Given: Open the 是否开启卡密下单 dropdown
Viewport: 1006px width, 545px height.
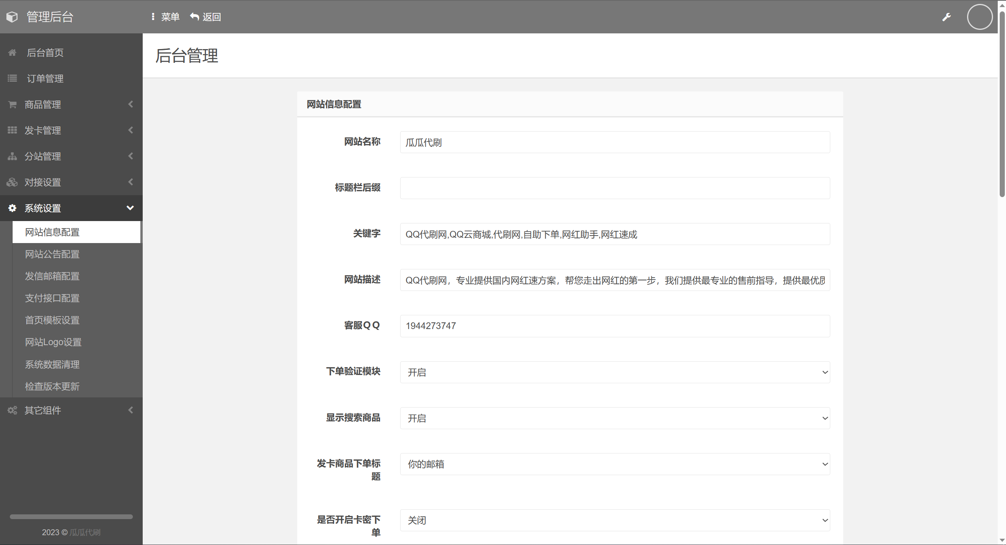Looking at the screenshot, I should pyautogui.click(x=615, y=520).
